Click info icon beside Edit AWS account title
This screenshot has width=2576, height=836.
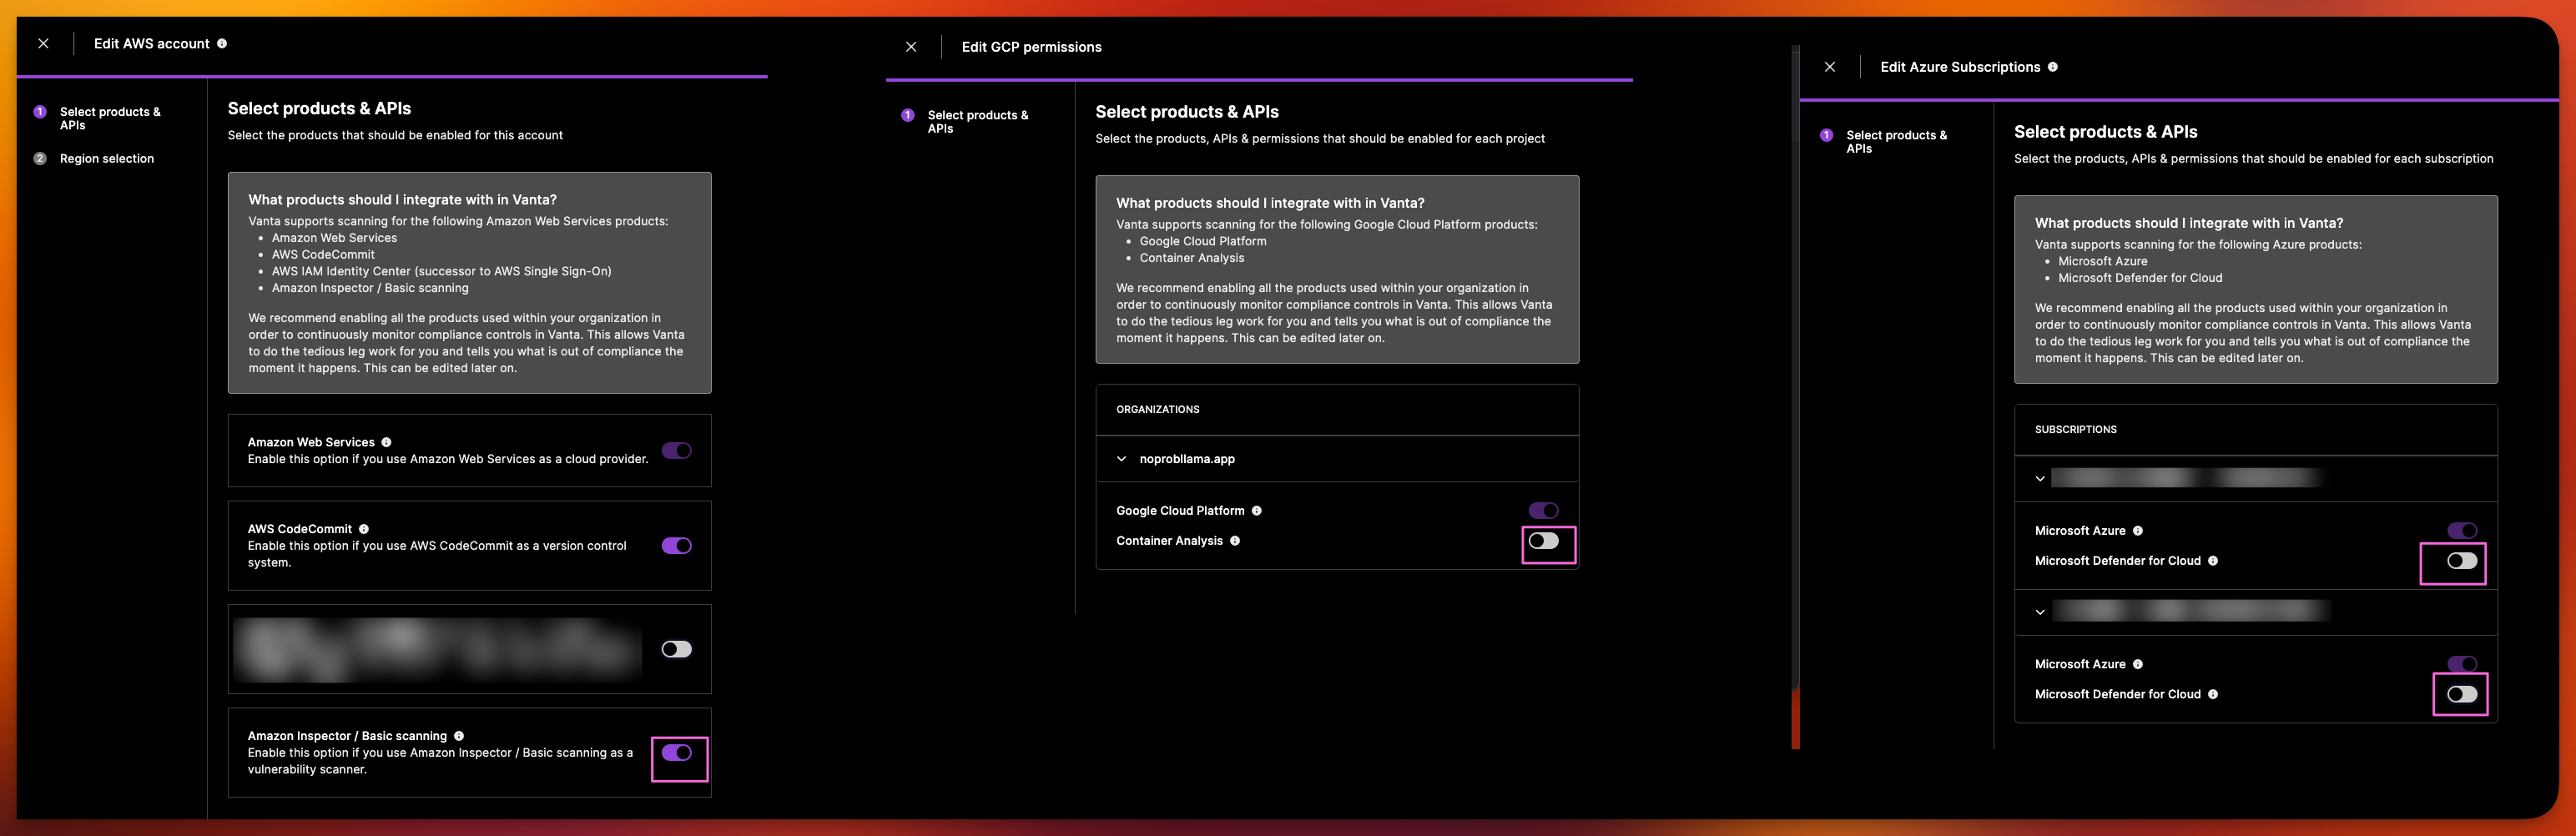(x=222, y=44)
